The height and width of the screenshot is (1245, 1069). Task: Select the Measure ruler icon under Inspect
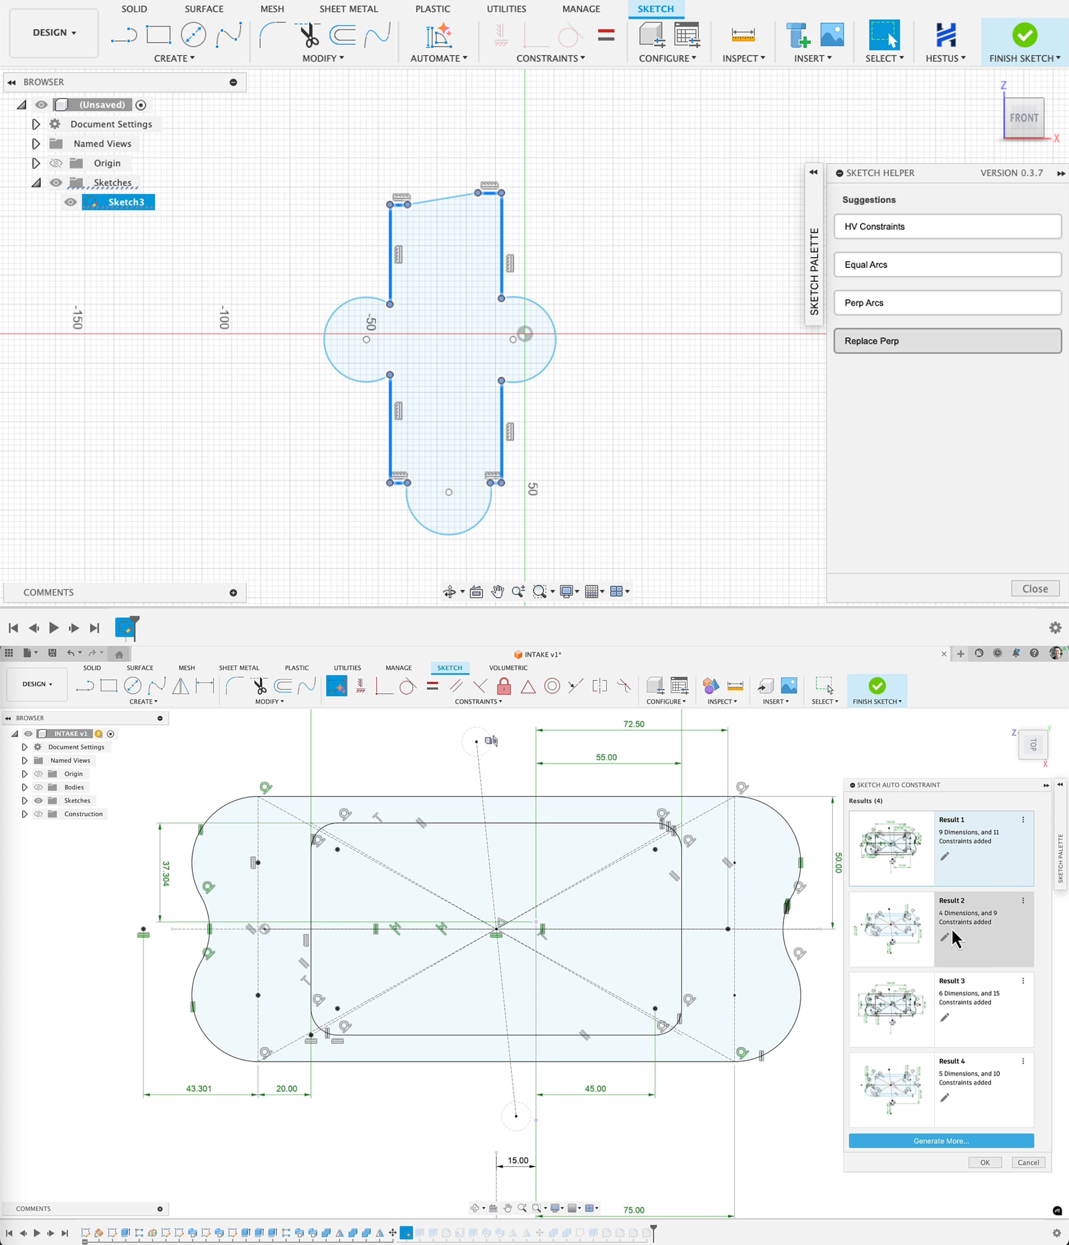pyautogui.click(x=743, y=36)
